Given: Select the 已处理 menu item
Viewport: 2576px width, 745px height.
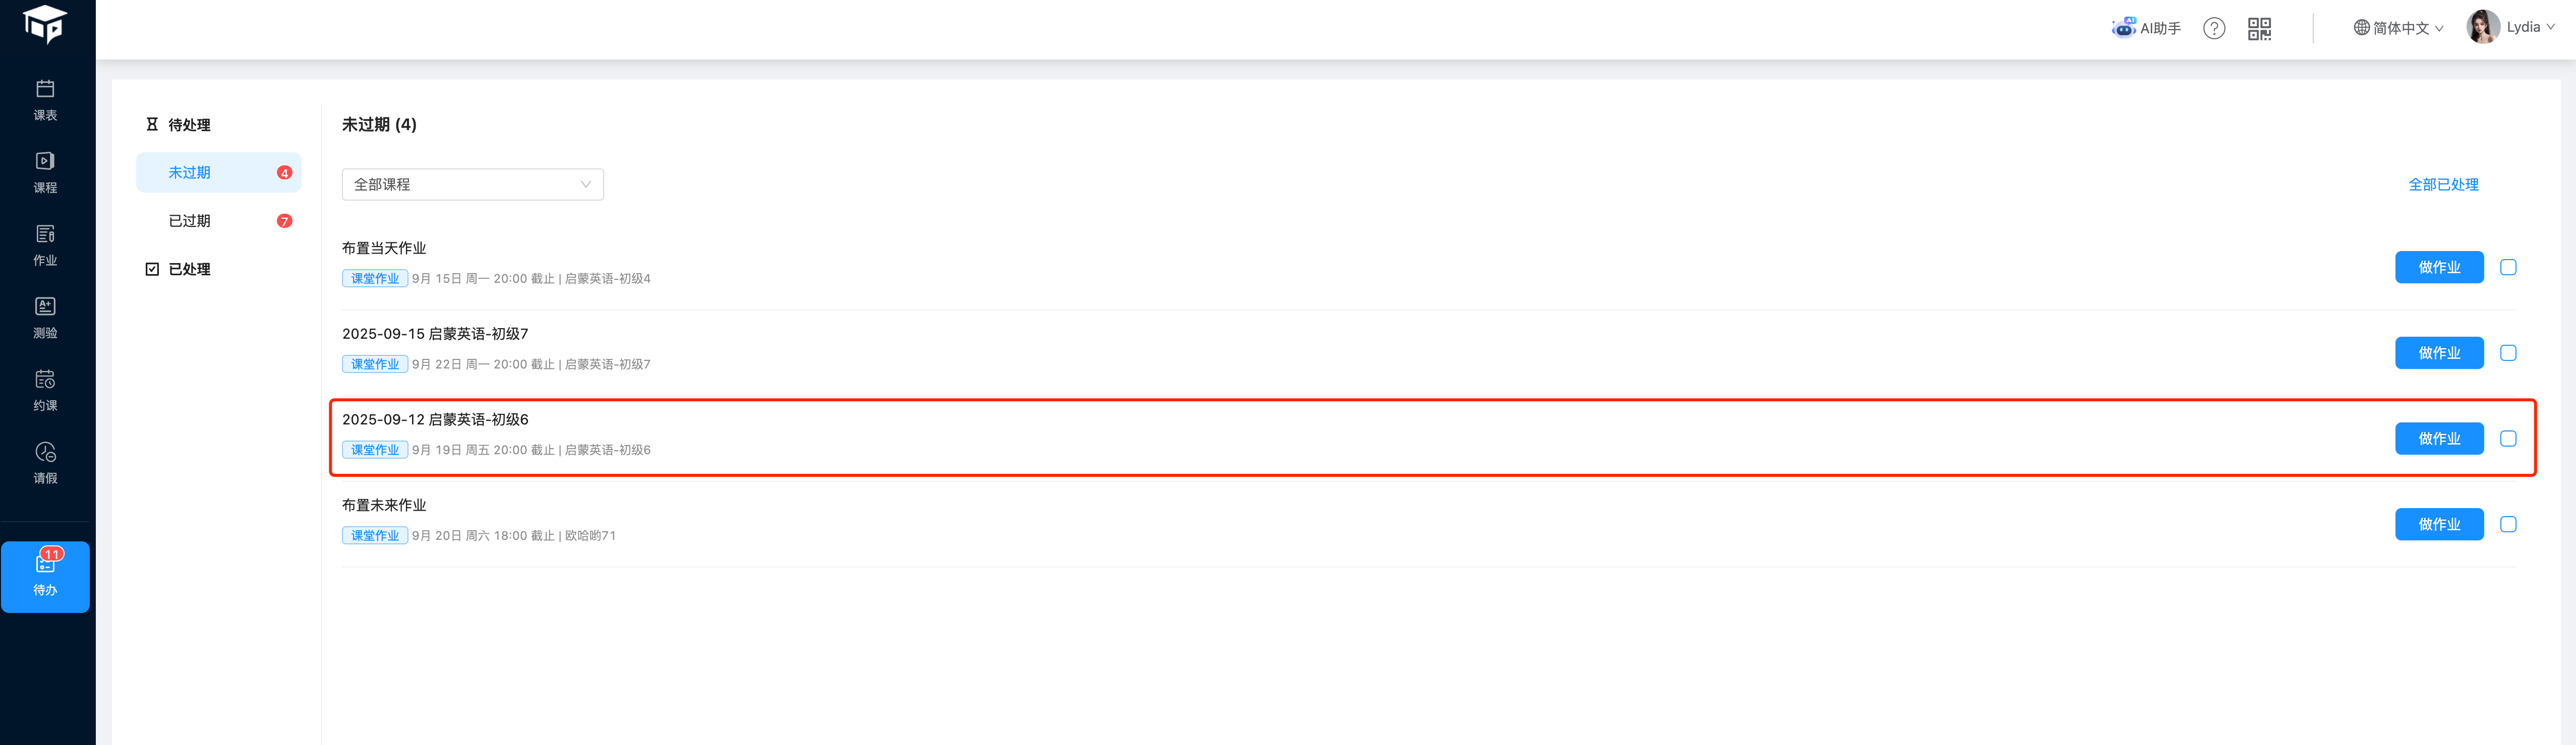Looking at the screenshot, I should coord(190,269).
